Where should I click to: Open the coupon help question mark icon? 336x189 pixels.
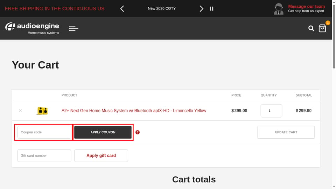click(x=138, y=132)
